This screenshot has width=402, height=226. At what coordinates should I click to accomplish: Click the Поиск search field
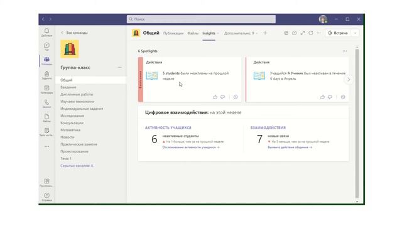click(x=201, y=19)
